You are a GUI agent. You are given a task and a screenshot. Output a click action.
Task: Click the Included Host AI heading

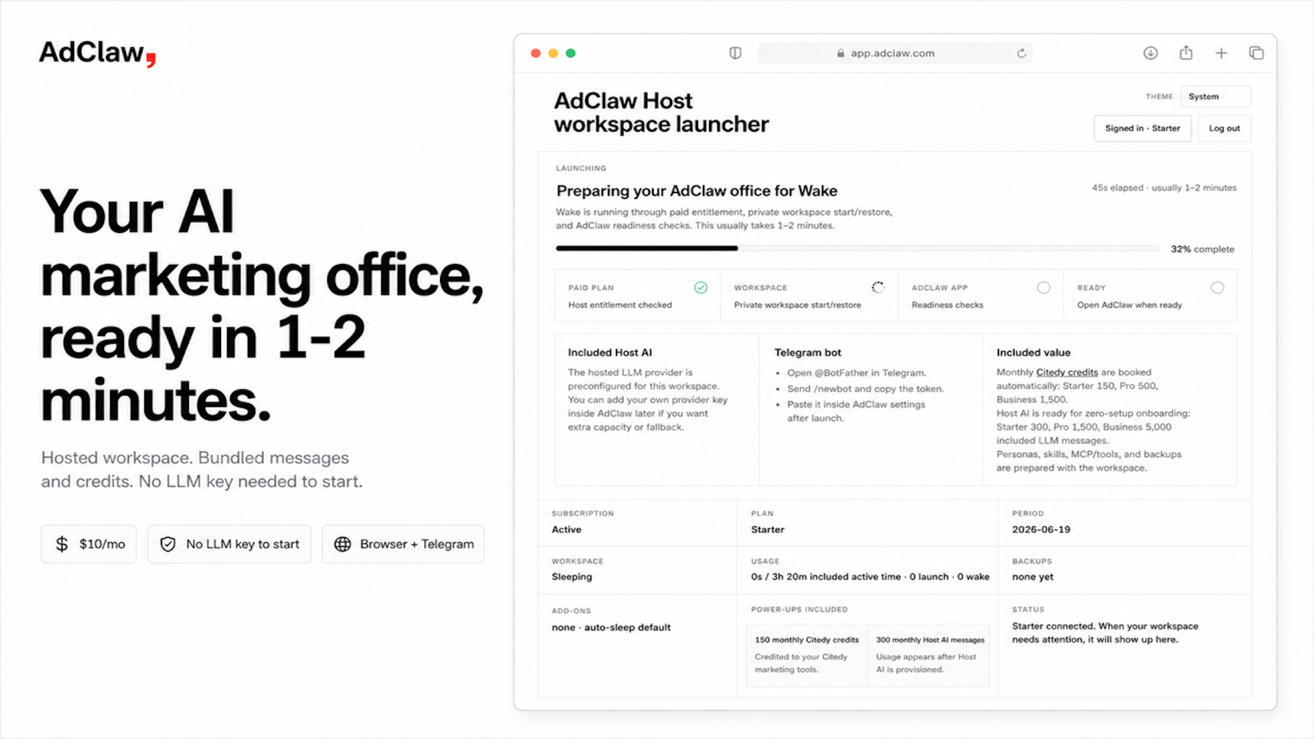(x=610, y=352)
